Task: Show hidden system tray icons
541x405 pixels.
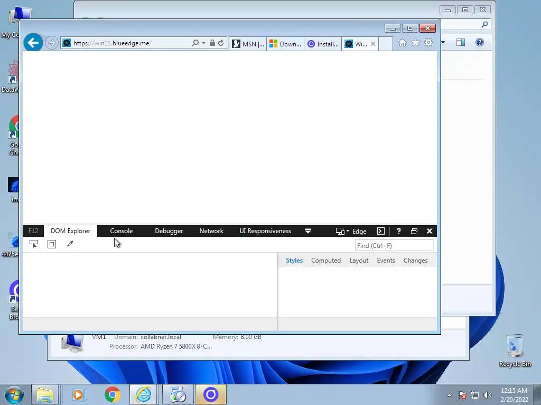Action: pyautogui.click(x=449, y=395)
